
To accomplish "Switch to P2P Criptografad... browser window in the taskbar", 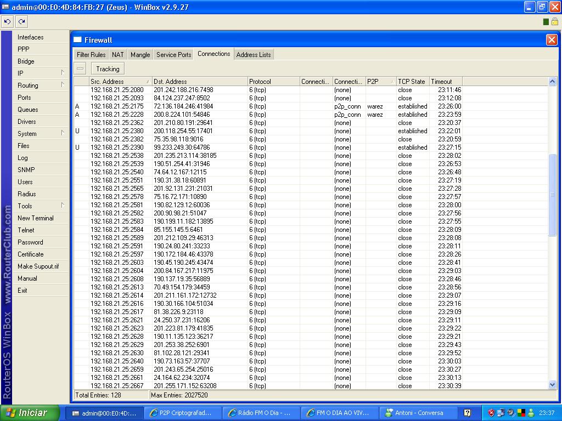I will tap(182, 413).
